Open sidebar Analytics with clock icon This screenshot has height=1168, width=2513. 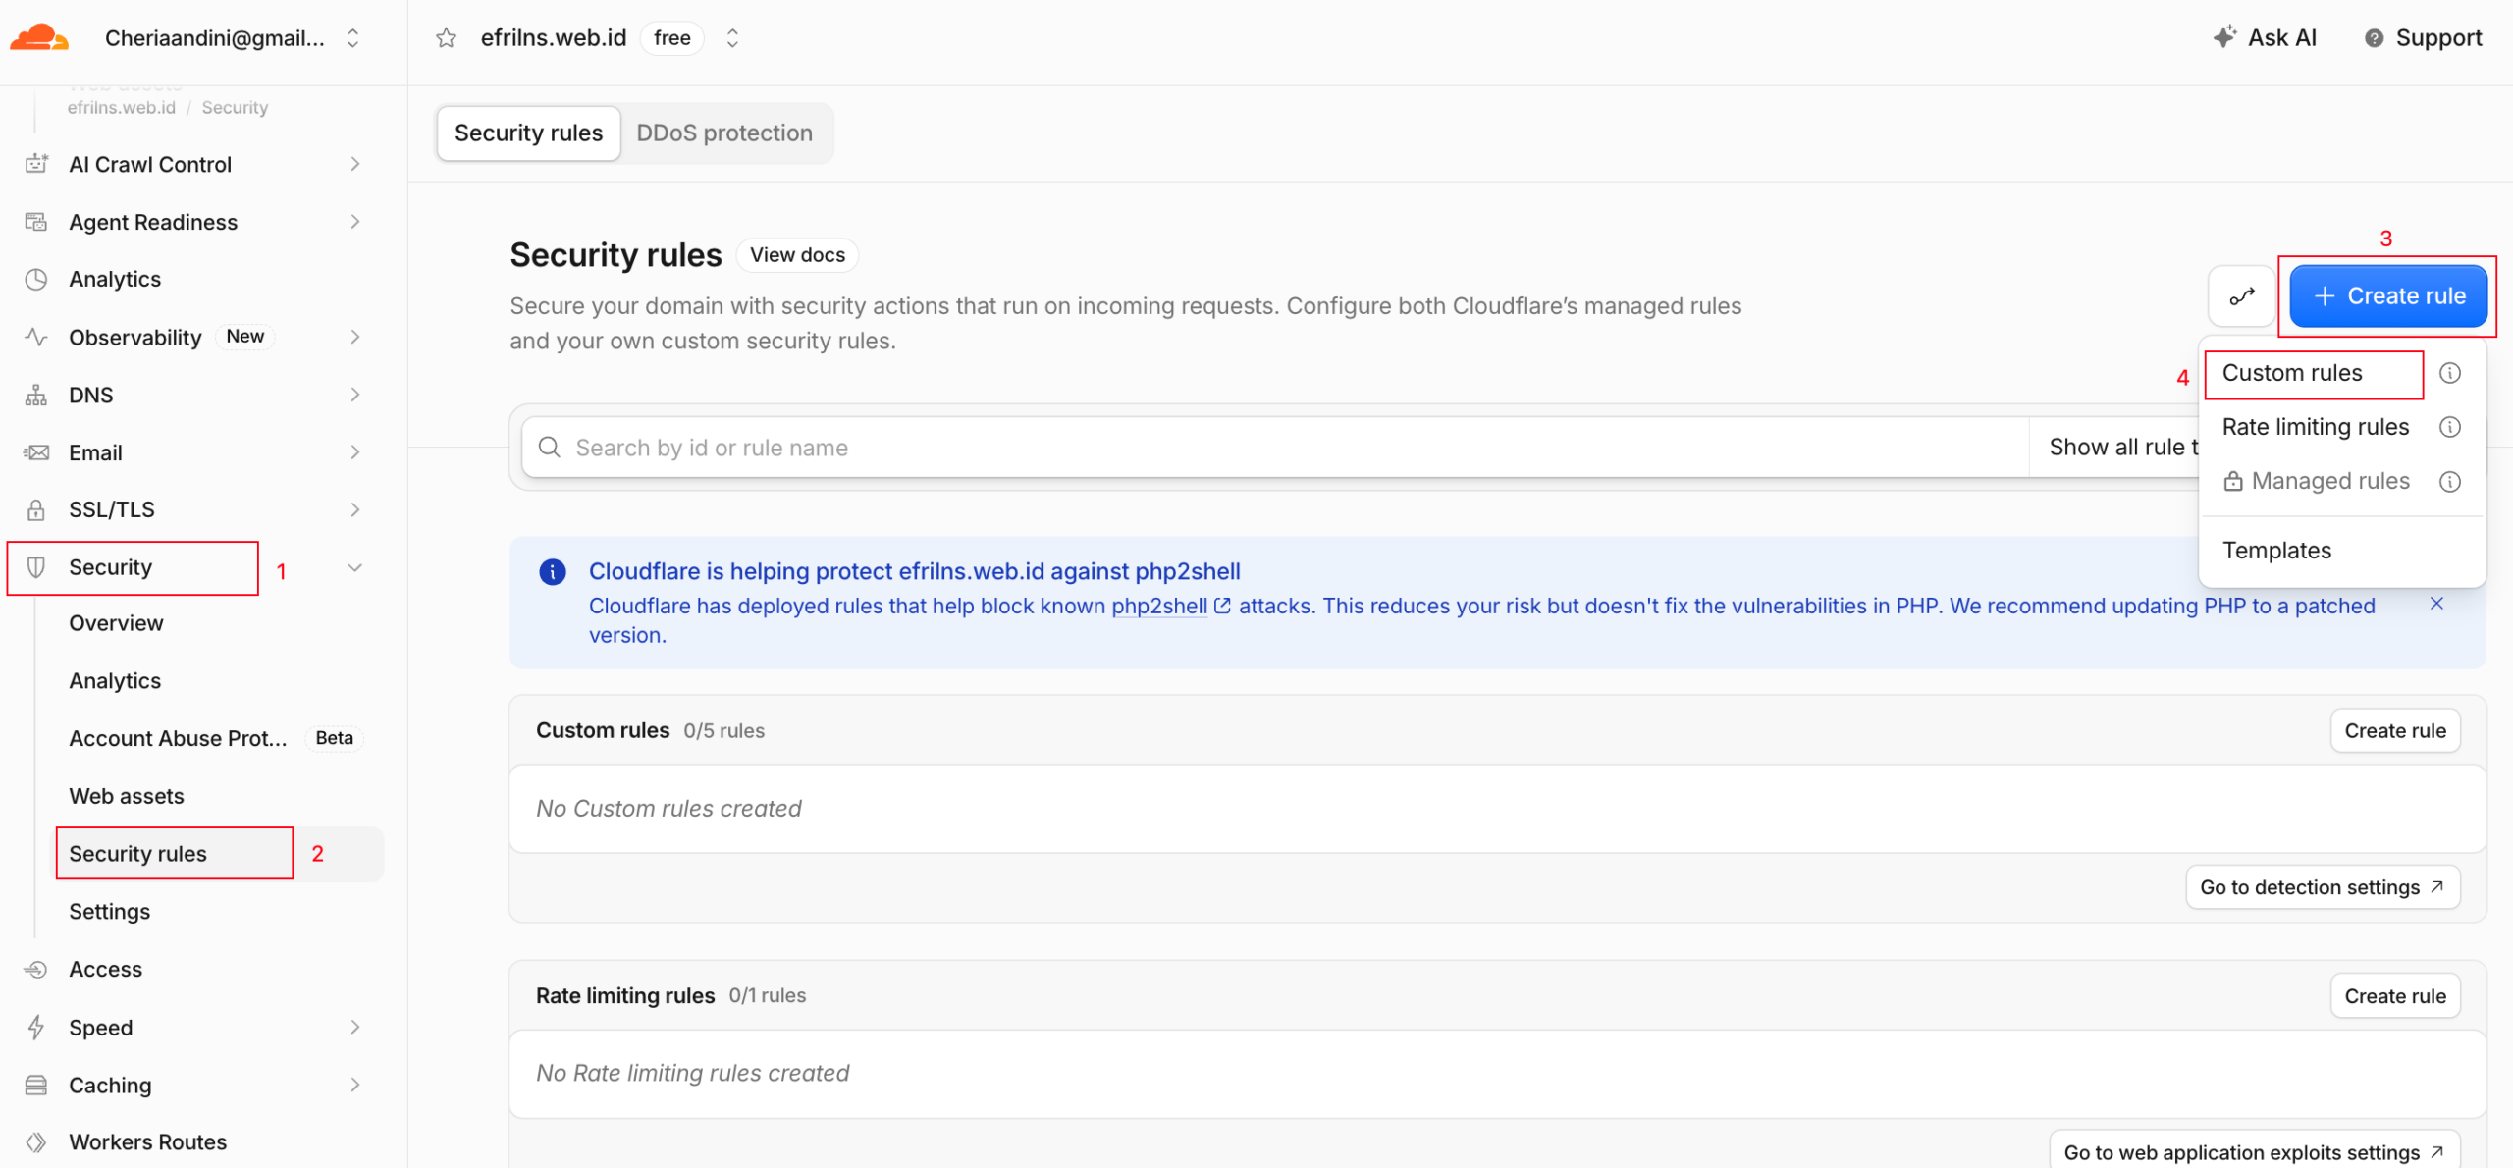pos(115,279)
